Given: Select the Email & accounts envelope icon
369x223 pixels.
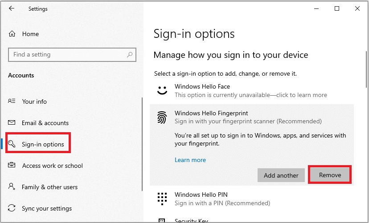Looking at the screenshot, I should pyautogui.click(x=12, y=123).
